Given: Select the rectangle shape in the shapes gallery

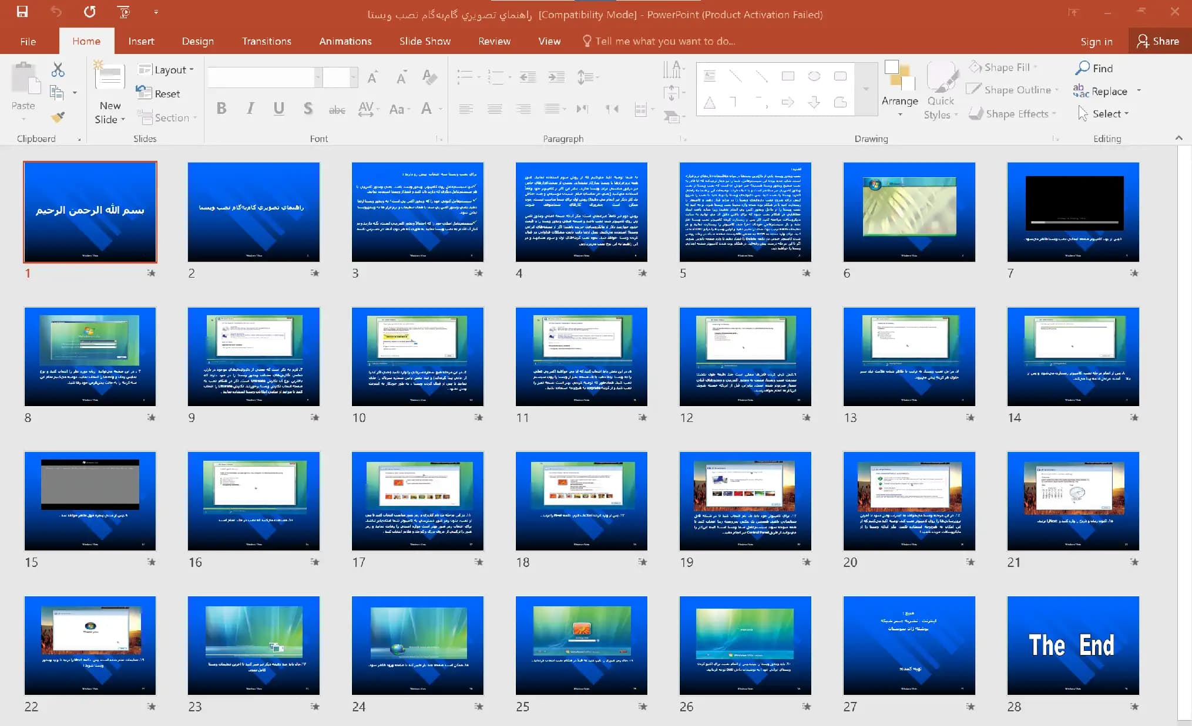Looking at the screenshot, I should 788,76.
